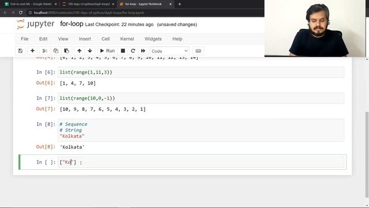Go back in browser history
369x208 pixels.
coord(5,13)
